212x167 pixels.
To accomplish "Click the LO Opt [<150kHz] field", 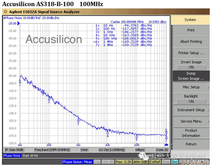I will [111, 150].
